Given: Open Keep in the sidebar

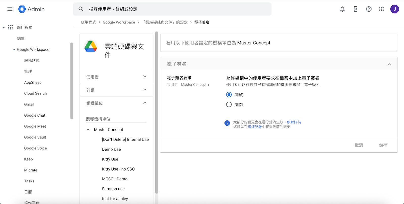Looking at the screenshot, I should click(x=29, y=159).
